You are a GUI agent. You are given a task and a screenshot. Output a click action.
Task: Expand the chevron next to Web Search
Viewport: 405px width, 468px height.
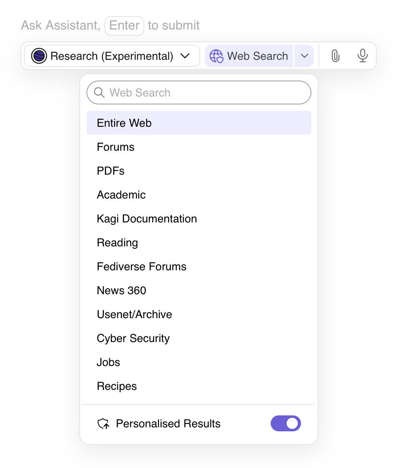[x=304, y=56]
